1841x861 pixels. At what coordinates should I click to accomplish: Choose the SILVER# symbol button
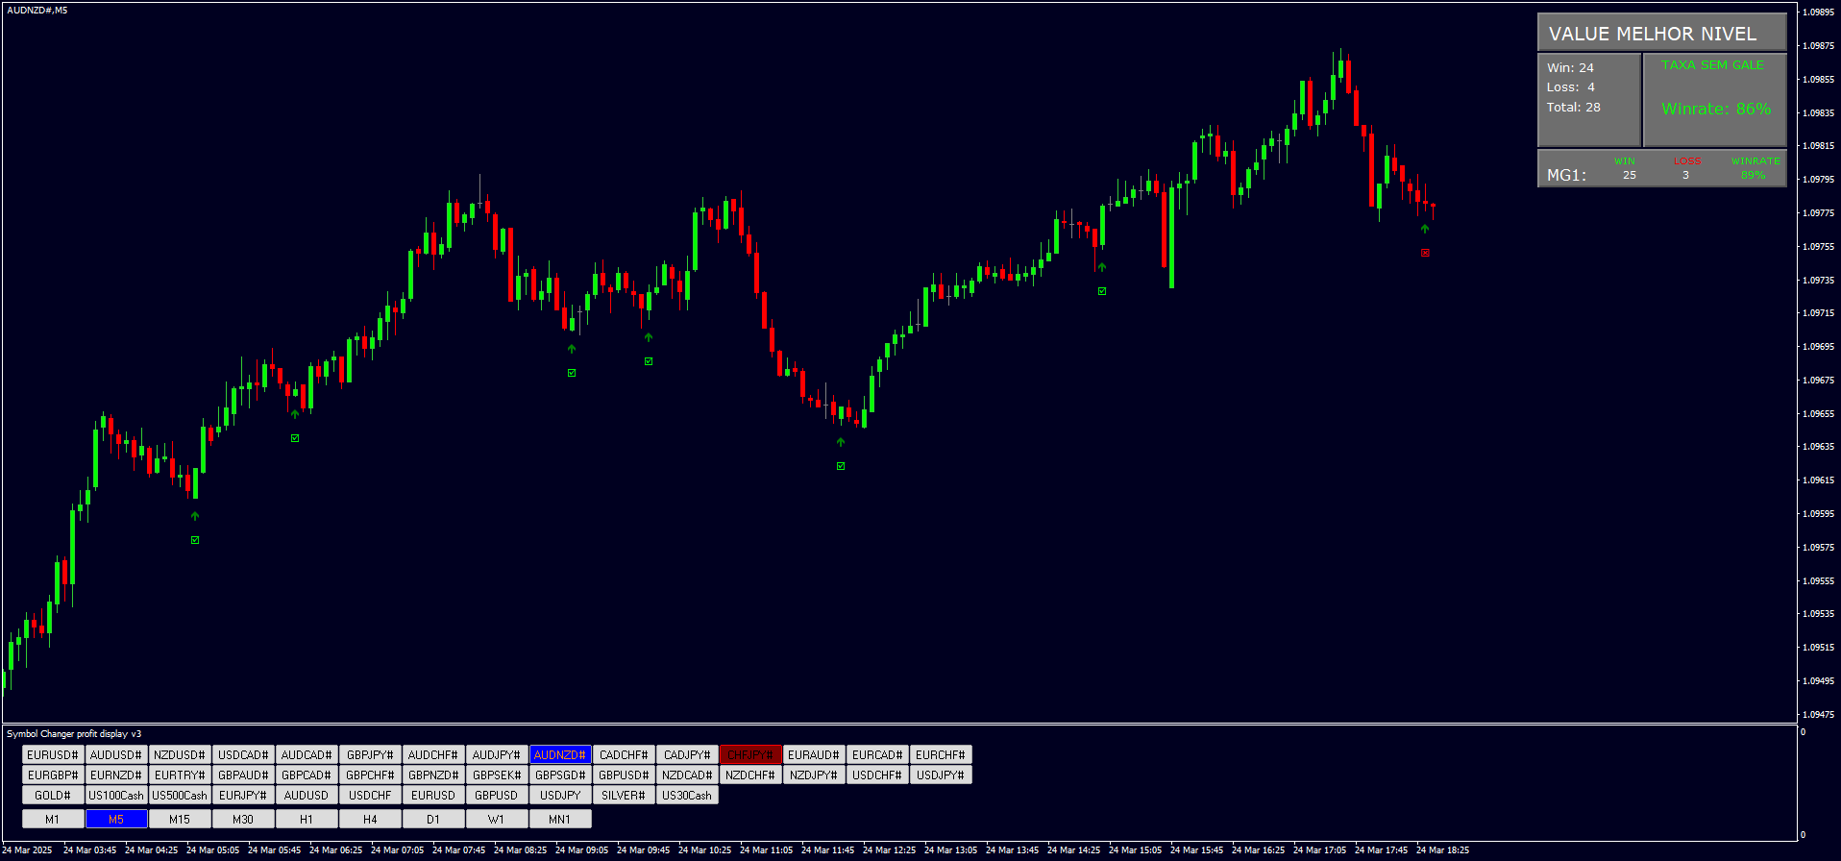[624, 796]
